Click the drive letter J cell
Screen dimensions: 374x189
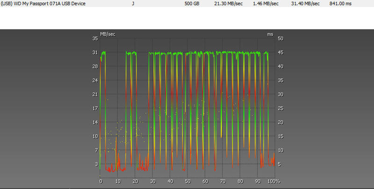point(133,4)
